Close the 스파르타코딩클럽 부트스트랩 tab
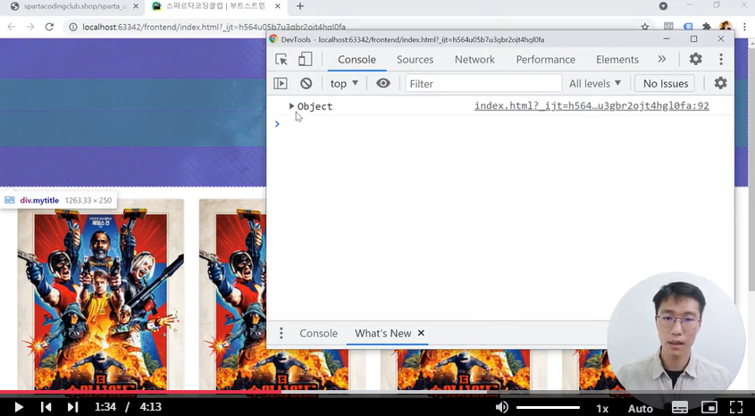 pyautogui.click(x=278, y=6)
